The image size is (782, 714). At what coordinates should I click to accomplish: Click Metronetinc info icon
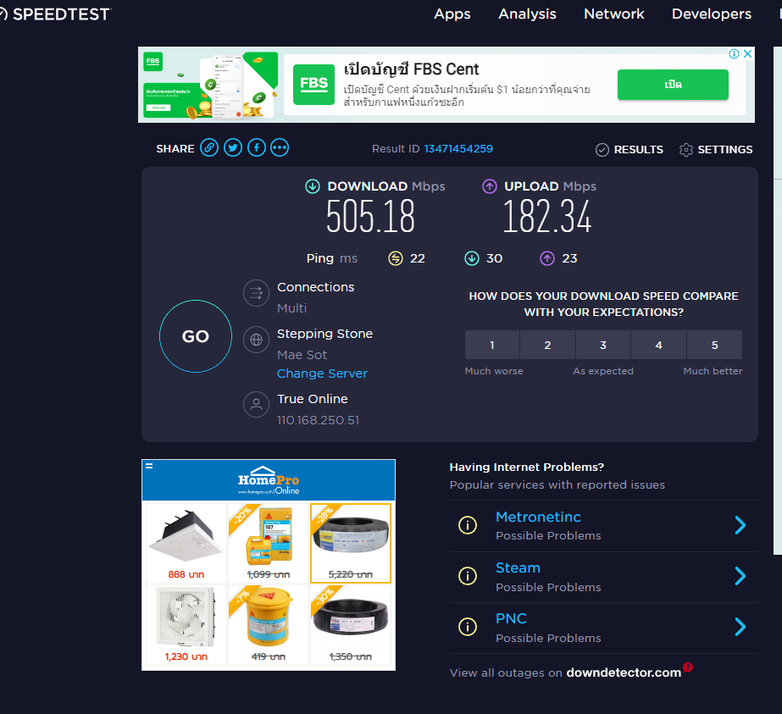(x=468, y=525)
